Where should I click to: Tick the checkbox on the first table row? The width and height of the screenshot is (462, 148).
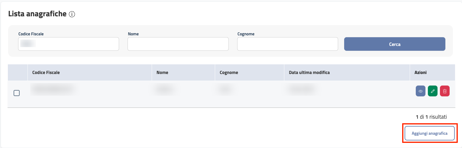17,93
